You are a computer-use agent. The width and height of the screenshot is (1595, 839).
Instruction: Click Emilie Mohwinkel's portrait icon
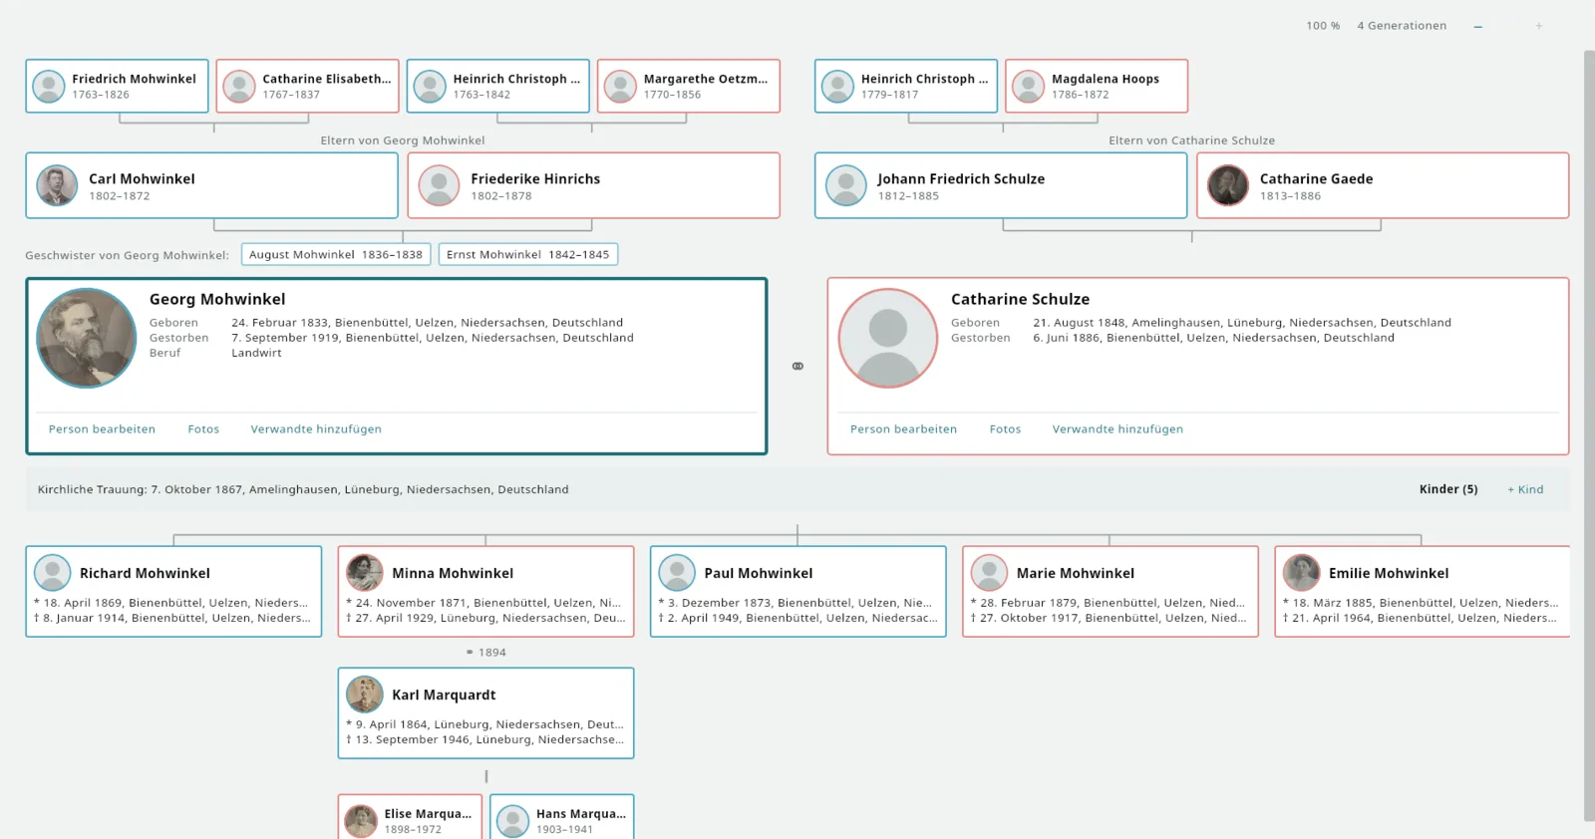[x=1302, y=573]
